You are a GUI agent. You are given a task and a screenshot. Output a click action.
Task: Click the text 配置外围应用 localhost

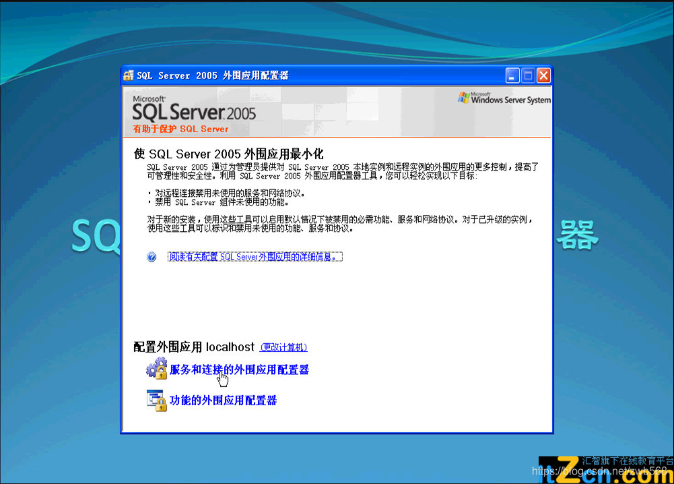194,347
